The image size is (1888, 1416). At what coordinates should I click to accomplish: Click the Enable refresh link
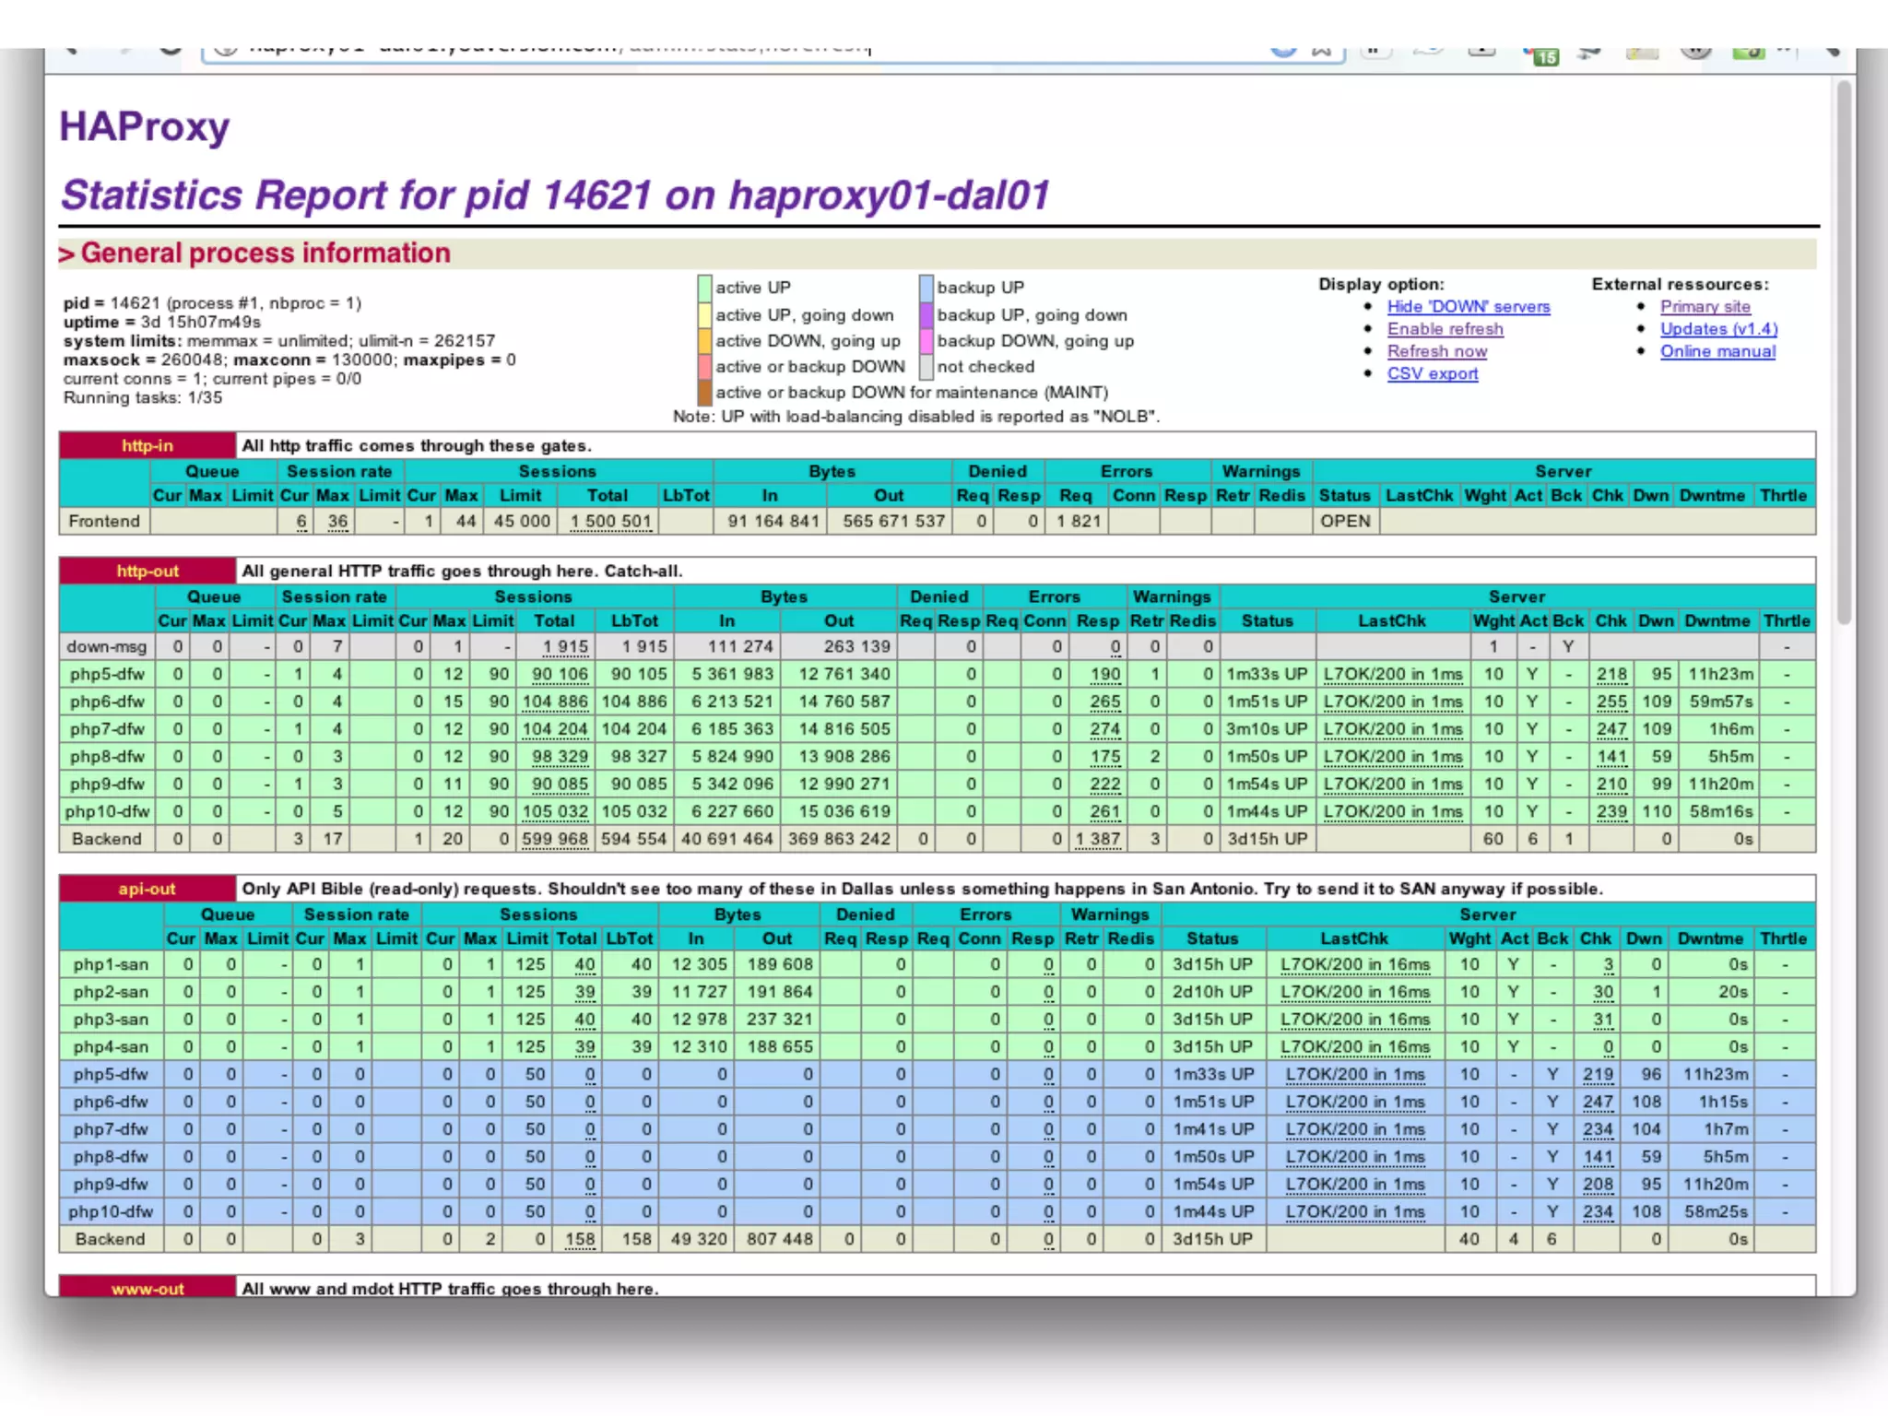(x=1445, y=329)
